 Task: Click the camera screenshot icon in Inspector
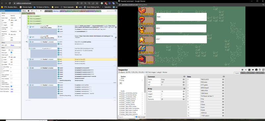pos(256,70)
